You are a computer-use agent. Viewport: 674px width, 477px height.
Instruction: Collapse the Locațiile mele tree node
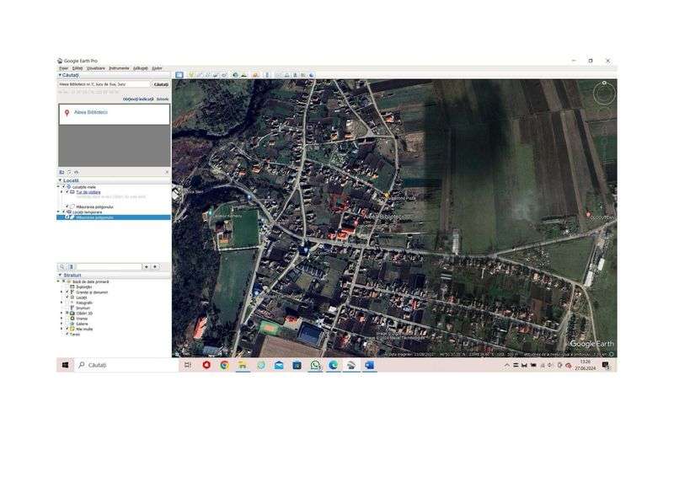pyautogui.click(x=58, y=187)
